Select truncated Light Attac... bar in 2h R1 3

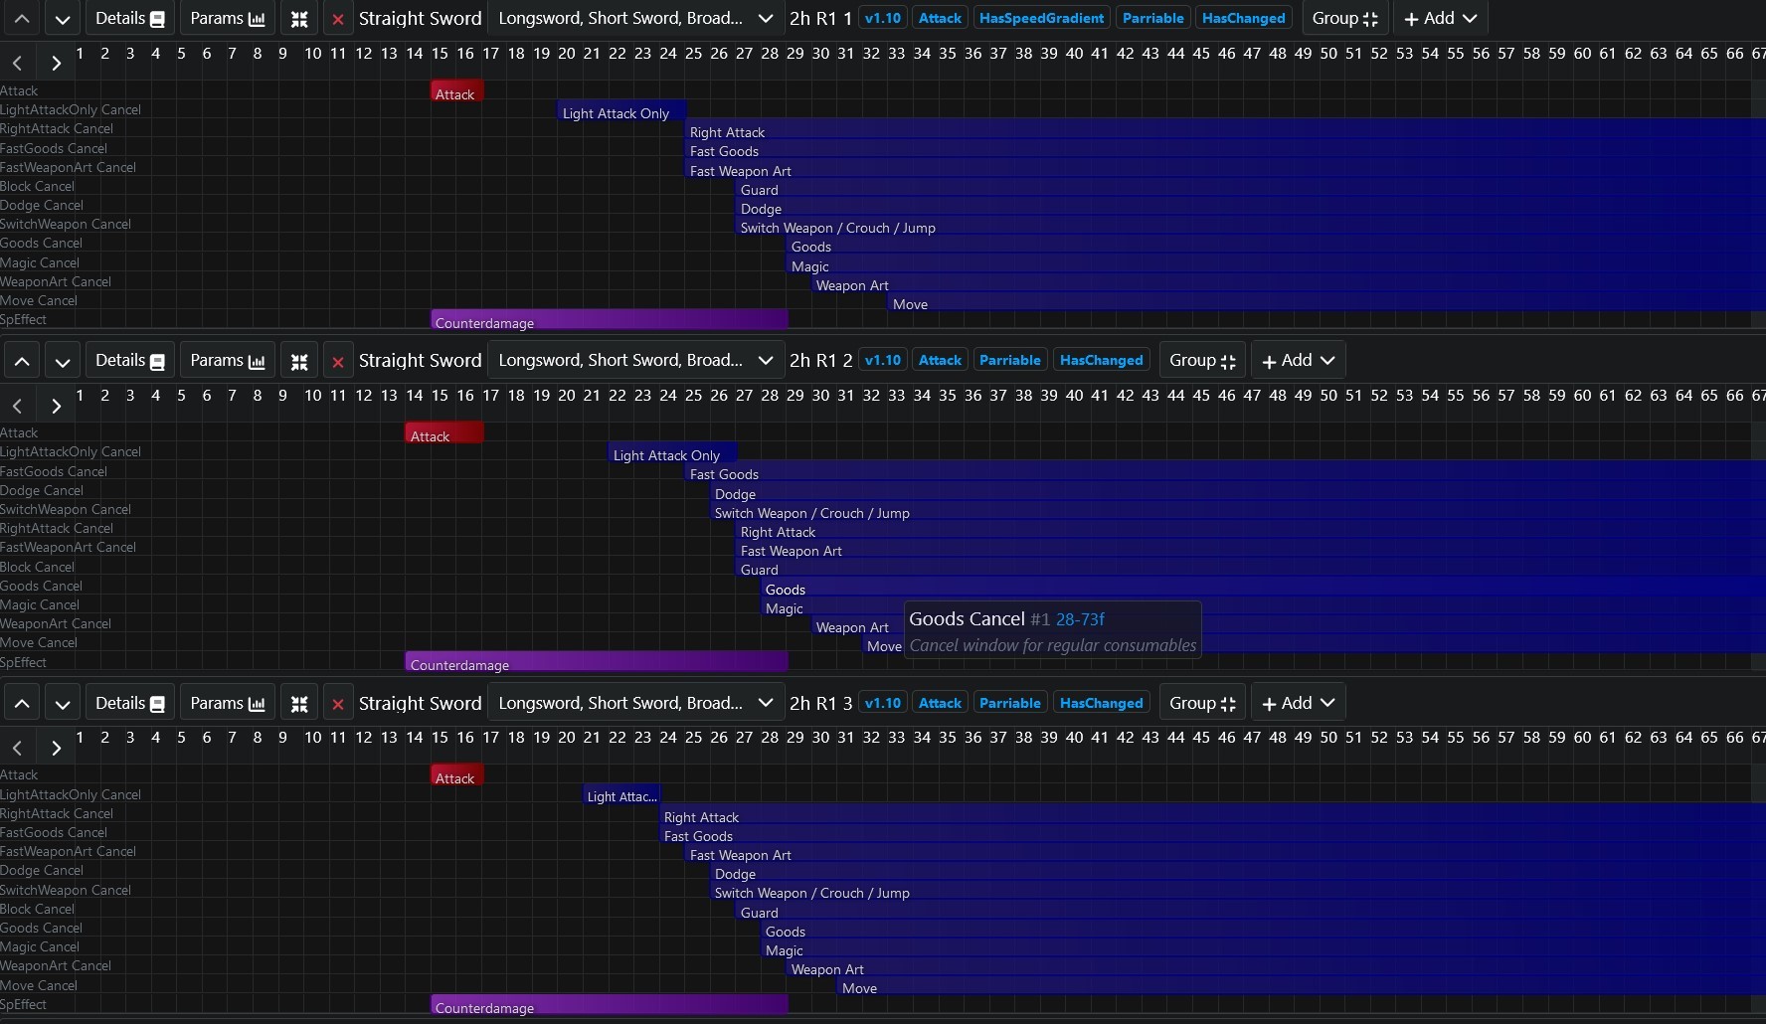(622, 796)
